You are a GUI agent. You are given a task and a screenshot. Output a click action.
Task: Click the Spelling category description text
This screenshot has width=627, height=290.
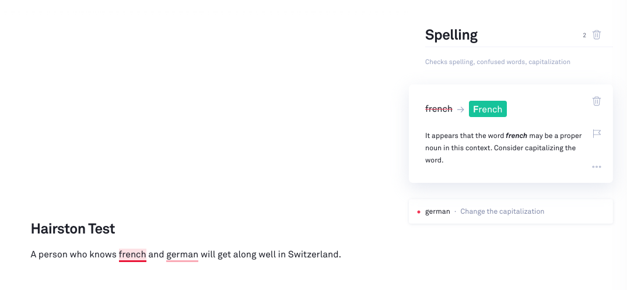(x=498, y=62)
